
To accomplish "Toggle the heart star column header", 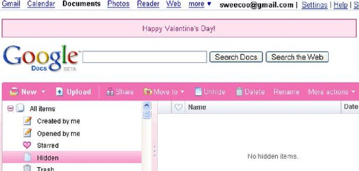I will (x=178, y=107).
